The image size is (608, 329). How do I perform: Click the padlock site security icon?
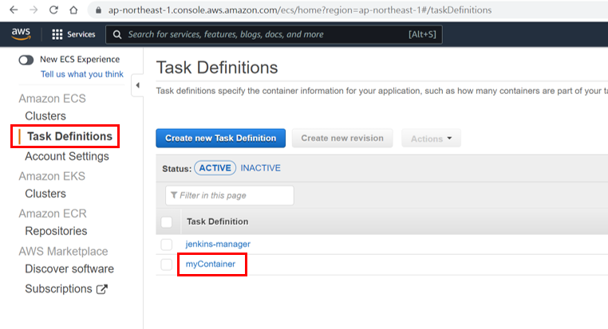click(x=98, y=10)
